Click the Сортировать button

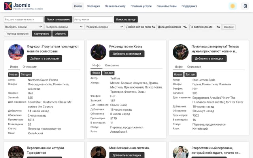(x=42, y=34)
